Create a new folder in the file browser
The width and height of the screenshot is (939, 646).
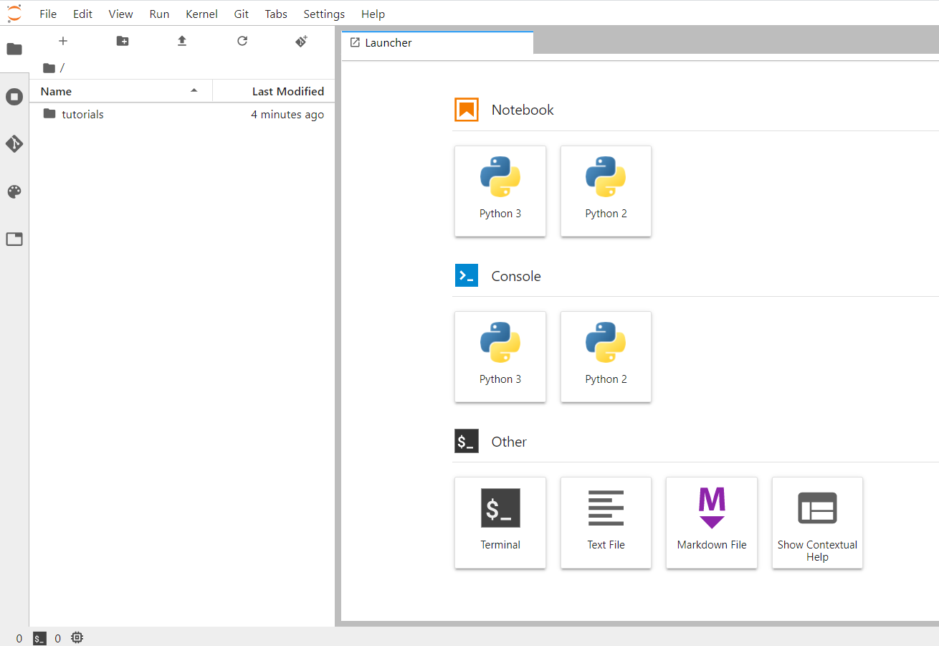point(122,41)
